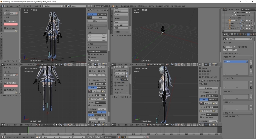The image size is (256, 139).
Task: Click the 画像を追加 button
Action: (x=209, y=88)
